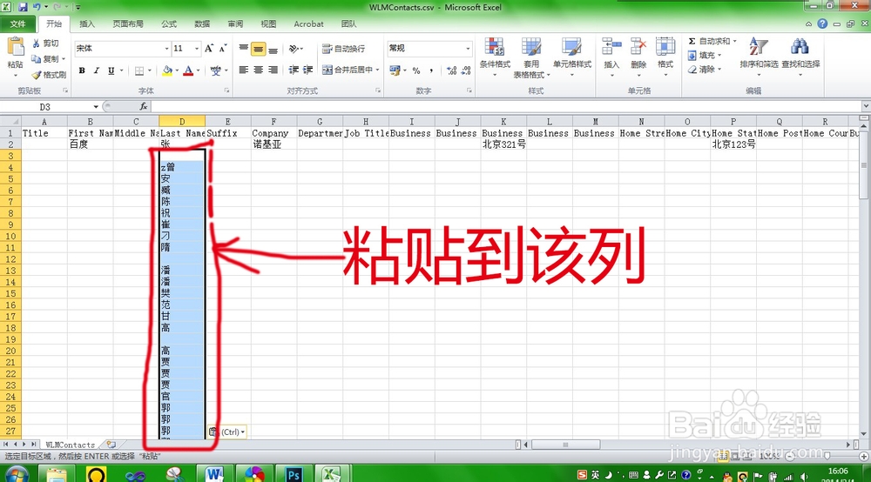The width and height of the screenshot is (871, 482).
Task: Click the Paste icon in clipboard group
Action: (x=15, y=48)
